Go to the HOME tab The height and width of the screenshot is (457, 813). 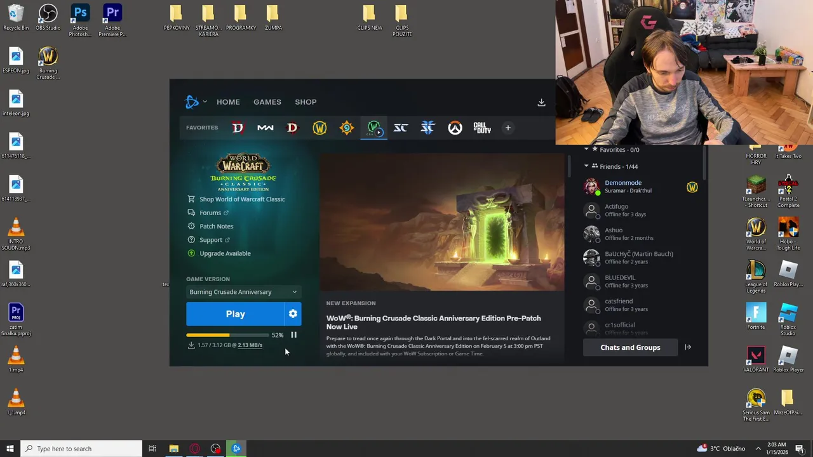[x=228, y=102]
